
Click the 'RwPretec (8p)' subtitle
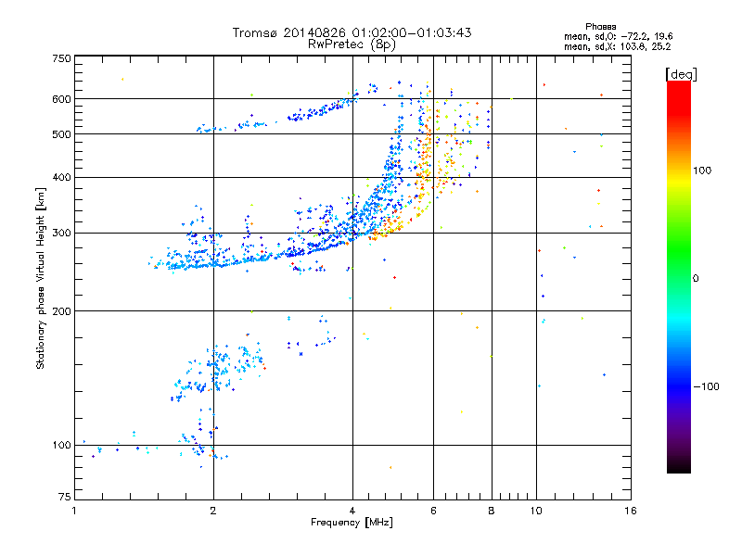click(352, 44)
